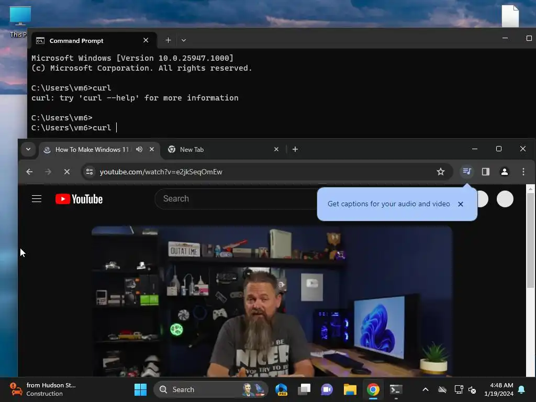536x402 pixels.
Task: Open Copilot preview icon in taskbar
Action: pyautogui.click(x=281, y=389)
